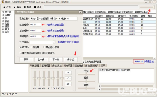Adjust the 16K equalizer slider
Viewport: 157px width, 97px height.
tap(62, 78)
